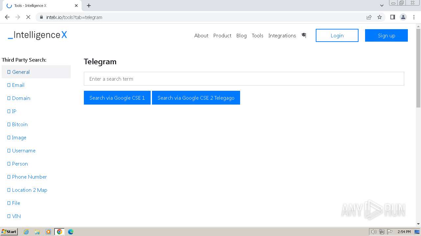Open the Windows Start menu
Viewport: 421px width, 236px height.
(9, 231)
